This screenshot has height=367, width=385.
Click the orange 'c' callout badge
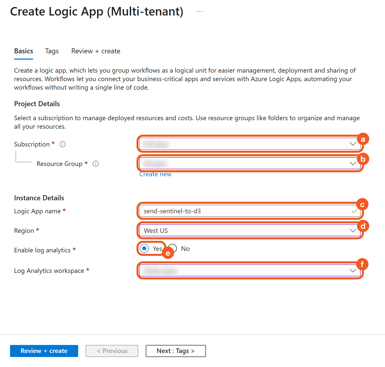362,205
